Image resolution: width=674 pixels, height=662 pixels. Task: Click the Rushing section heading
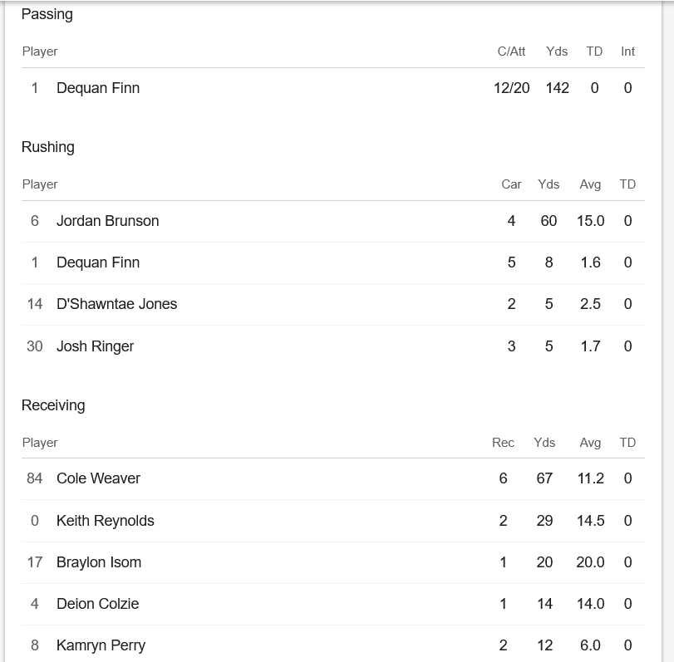47,147
